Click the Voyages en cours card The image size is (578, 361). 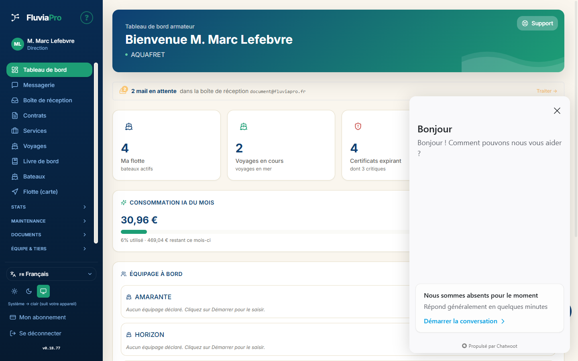pos(281,145)
